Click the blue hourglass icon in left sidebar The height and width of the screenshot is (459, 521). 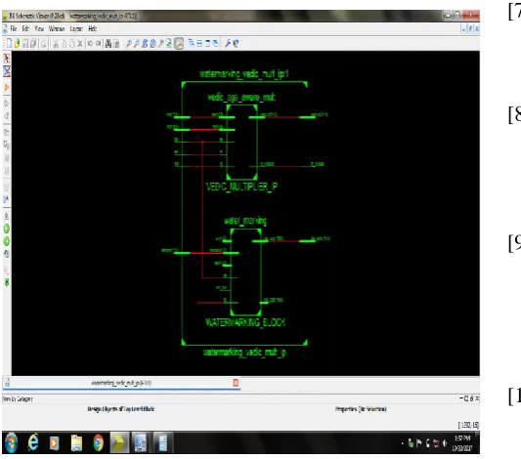pyautogui.click(x=7, y=71)
